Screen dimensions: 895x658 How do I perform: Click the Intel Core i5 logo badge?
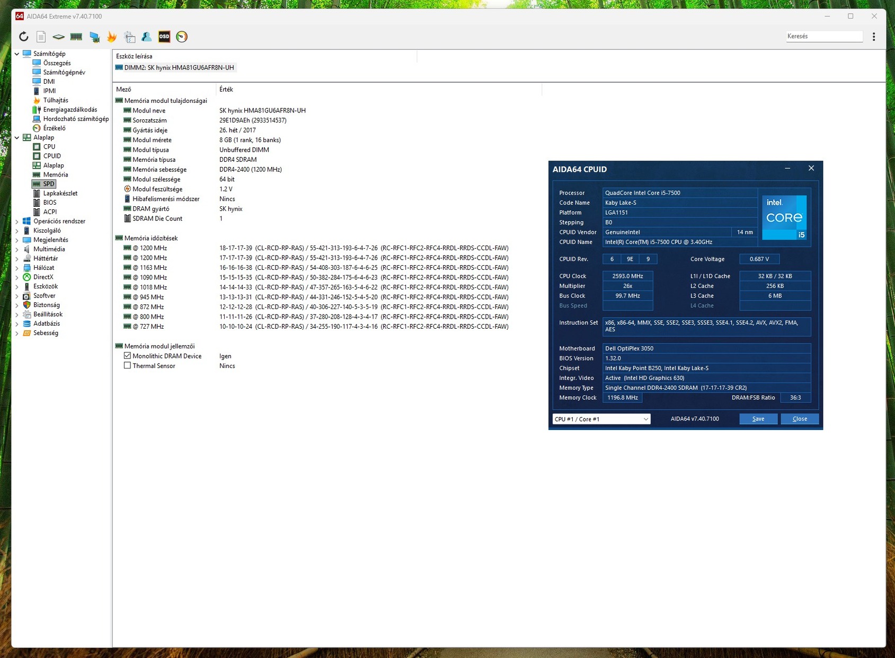click(784, 217)
